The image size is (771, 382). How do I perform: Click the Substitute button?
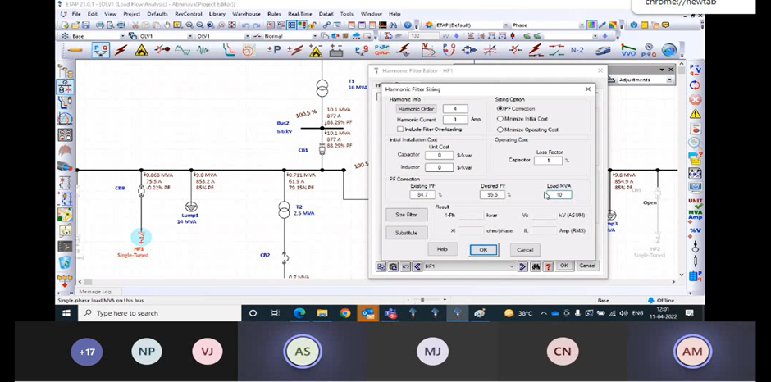coord(407,233)
